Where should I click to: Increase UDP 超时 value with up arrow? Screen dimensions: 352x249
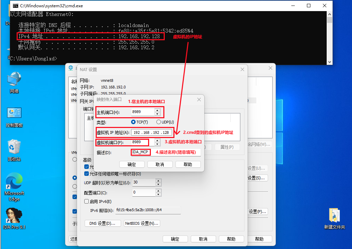158,181
